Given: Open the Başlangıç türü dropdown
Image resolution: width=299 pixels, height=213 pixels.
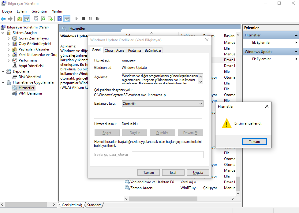Looking at the screenshot, I should click(x=163, y=104).
